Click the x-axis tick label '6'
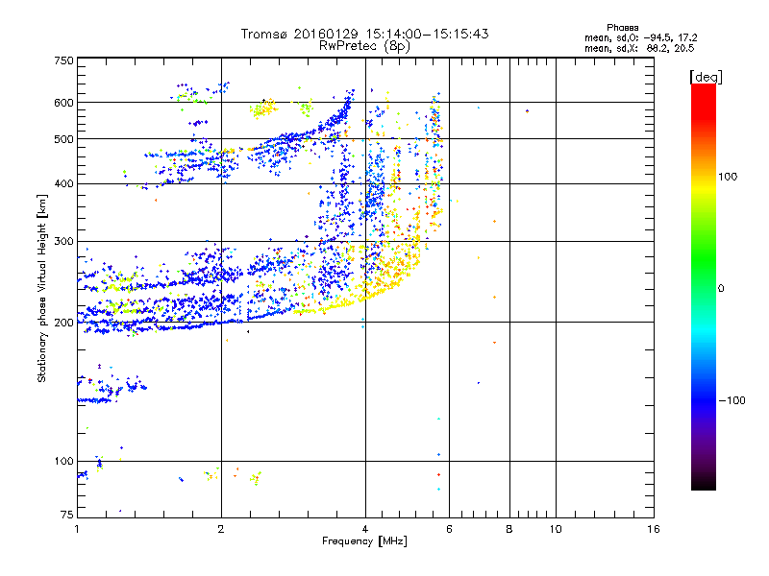This screenshot has width=769, height=576. point(449,529)
